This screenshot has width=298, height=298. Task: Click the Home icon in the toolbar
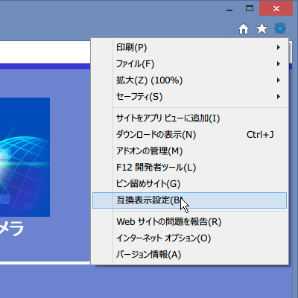244,29
